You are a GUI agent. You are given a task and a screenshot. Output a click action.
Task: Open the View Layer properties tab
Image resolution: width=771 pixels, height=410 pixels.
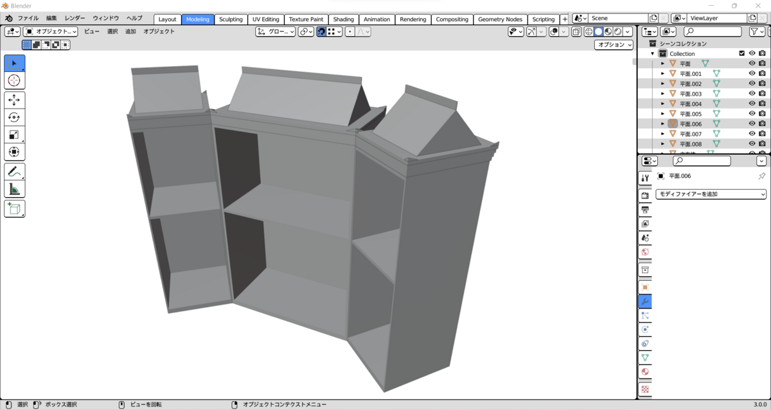pyautogui.click(x=645, y=224)
